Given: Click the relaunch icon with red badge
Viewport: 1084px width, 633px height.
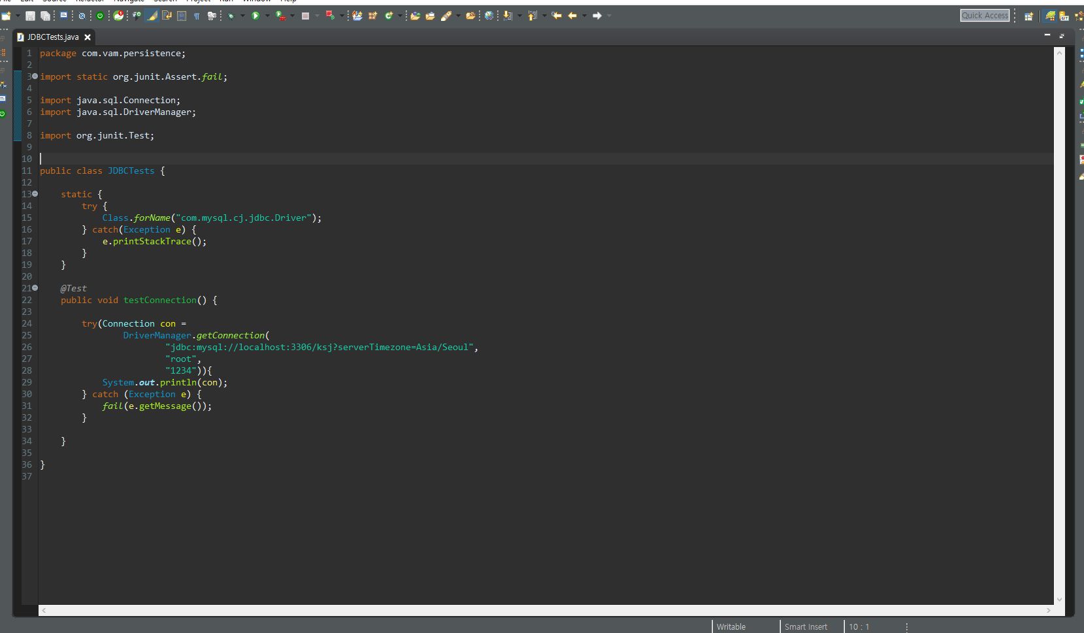Looking at the screenshot, I should pos(119,16).
